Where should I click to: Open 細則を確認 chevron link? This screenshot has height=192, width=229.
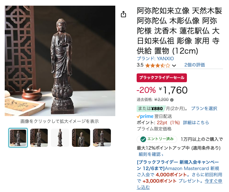click(151, 154)
